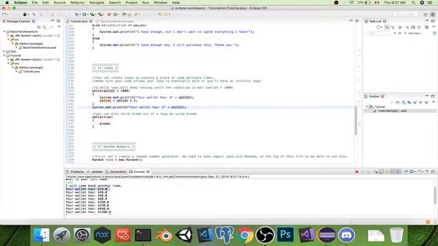
Task: Click the Synchronize Changed icon in Task List
Action: [x=426, y=27]
